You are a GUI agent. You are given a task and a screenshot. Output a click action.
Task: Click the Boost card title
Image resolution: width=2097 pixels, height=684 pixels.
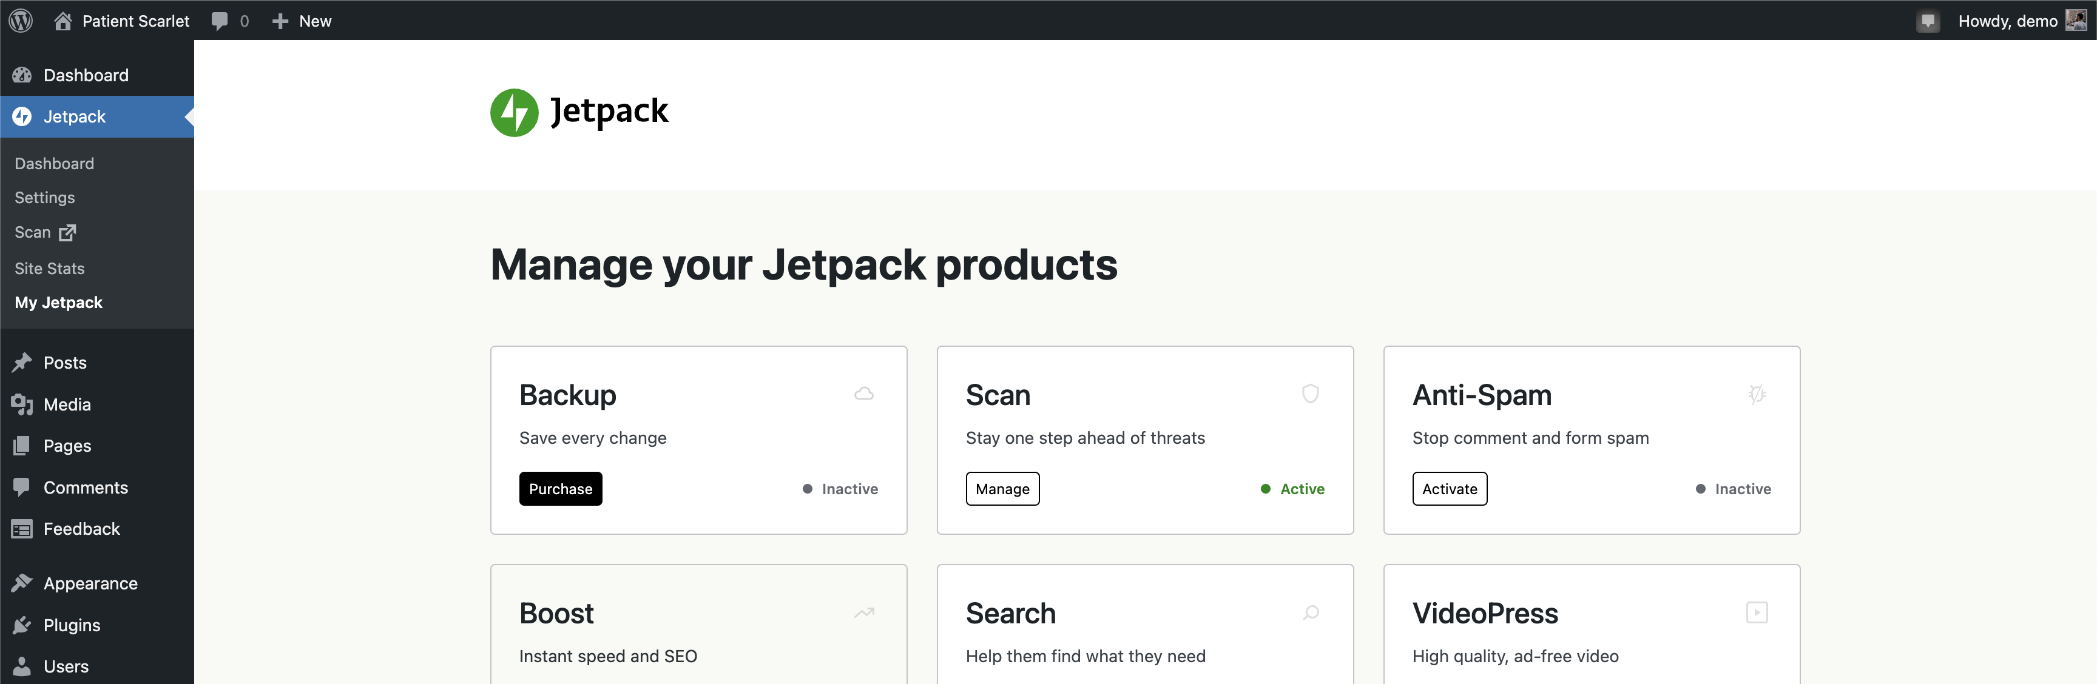(557, 613)
